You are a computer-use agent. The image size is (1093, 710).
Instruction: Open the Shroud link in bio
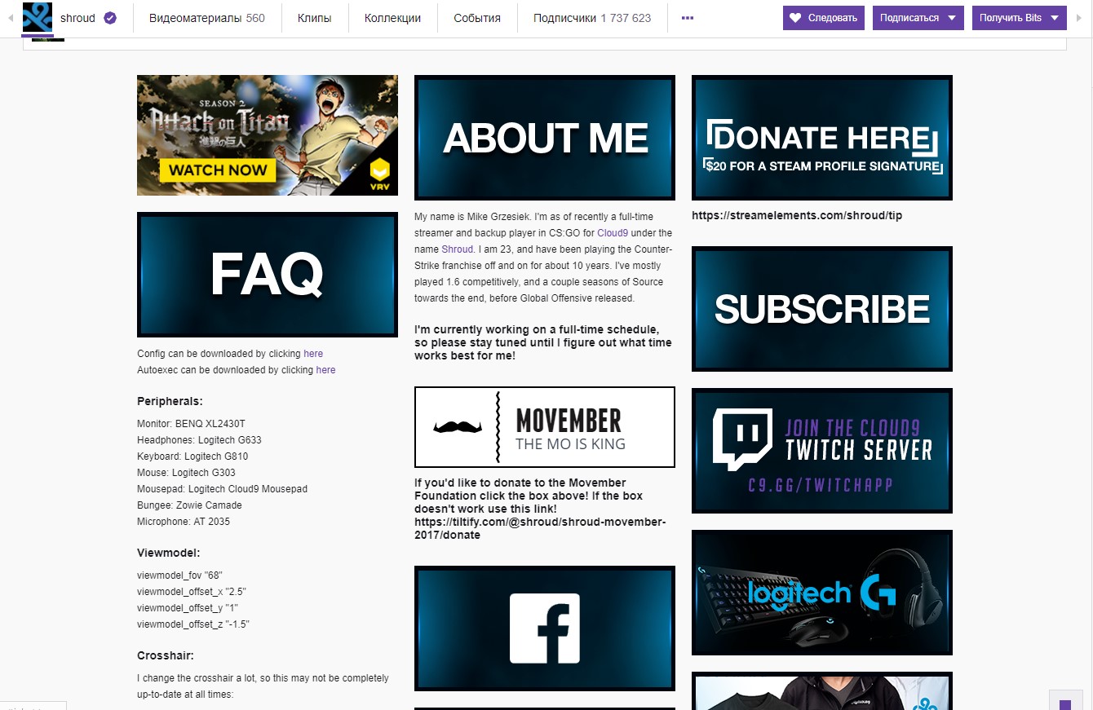click(x=458, y=249)
